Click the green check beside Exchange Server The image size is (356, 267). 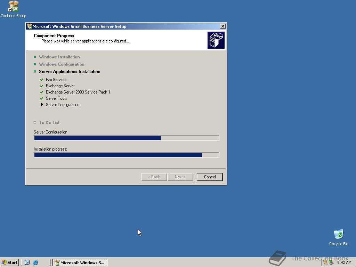(42, 86)
